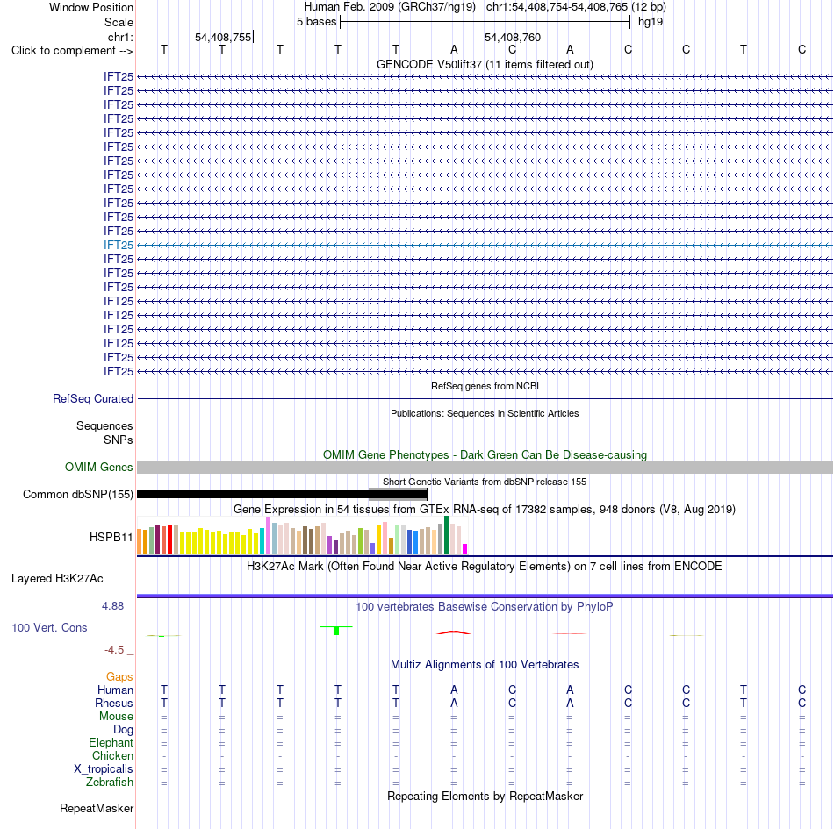Click the 'Rhesus' alignment row label
The image size is (834, 829).
[114, 703]
